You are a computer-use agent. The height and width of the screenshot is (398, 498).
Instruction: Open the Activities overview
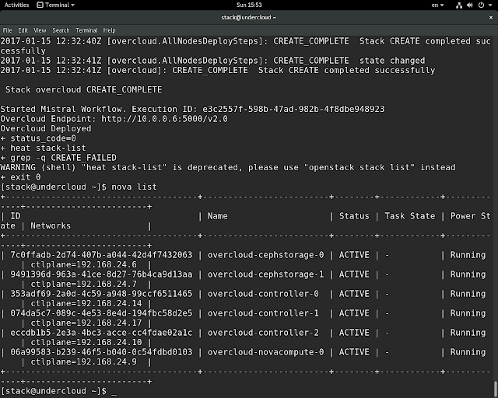pos(16,5)
